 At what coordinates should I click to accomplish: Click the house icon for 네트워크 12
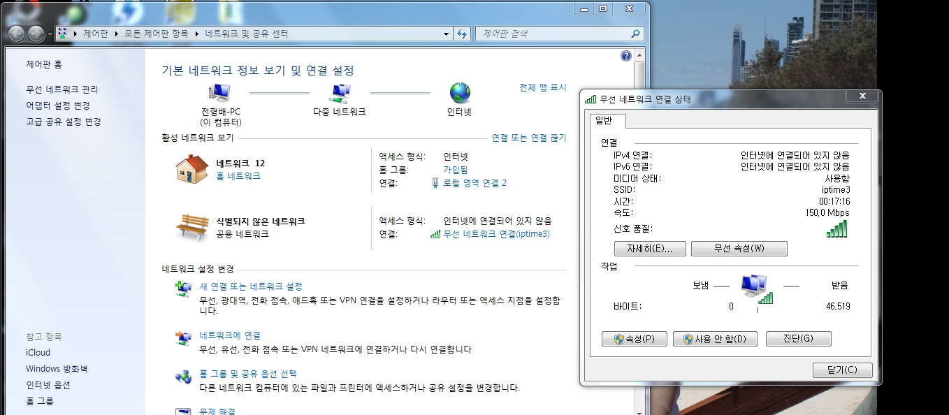(x=192, y=169)
